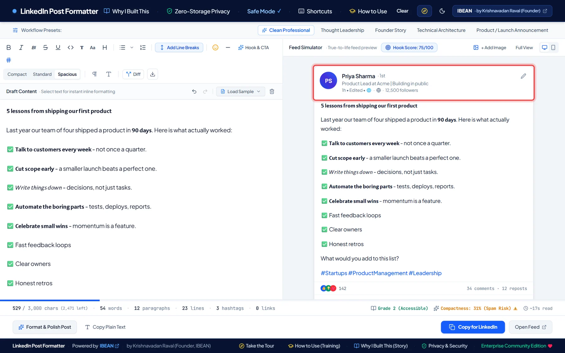Apply Underline formatting icon
Screen dimensions: 565x353
58,48
